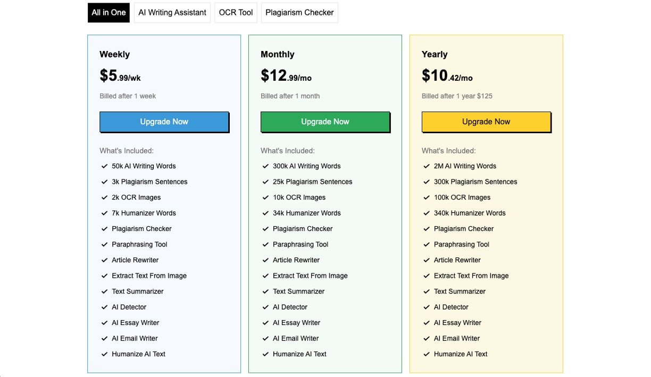The height and width of the screenshot is (377, 651).
Task: Select the All in One tab
Action: pyautogui.click(x=108, y=12)
